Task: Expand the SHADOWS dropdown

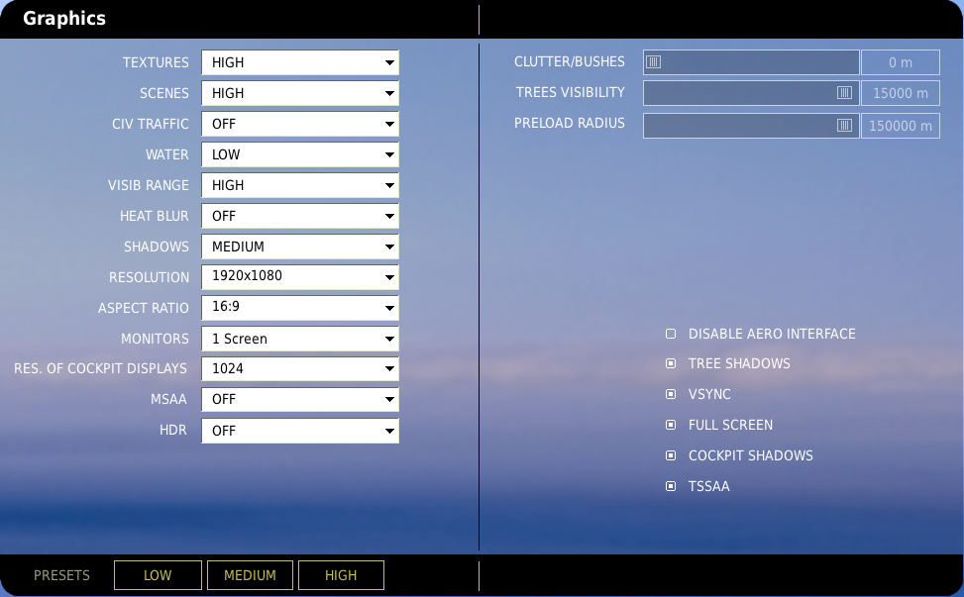Action: click(300, 247)
